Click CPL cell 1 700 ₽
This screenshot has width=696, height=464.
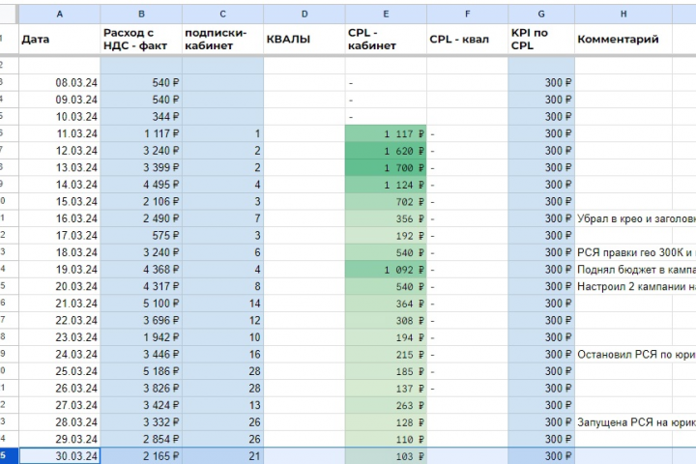(386, 167)
